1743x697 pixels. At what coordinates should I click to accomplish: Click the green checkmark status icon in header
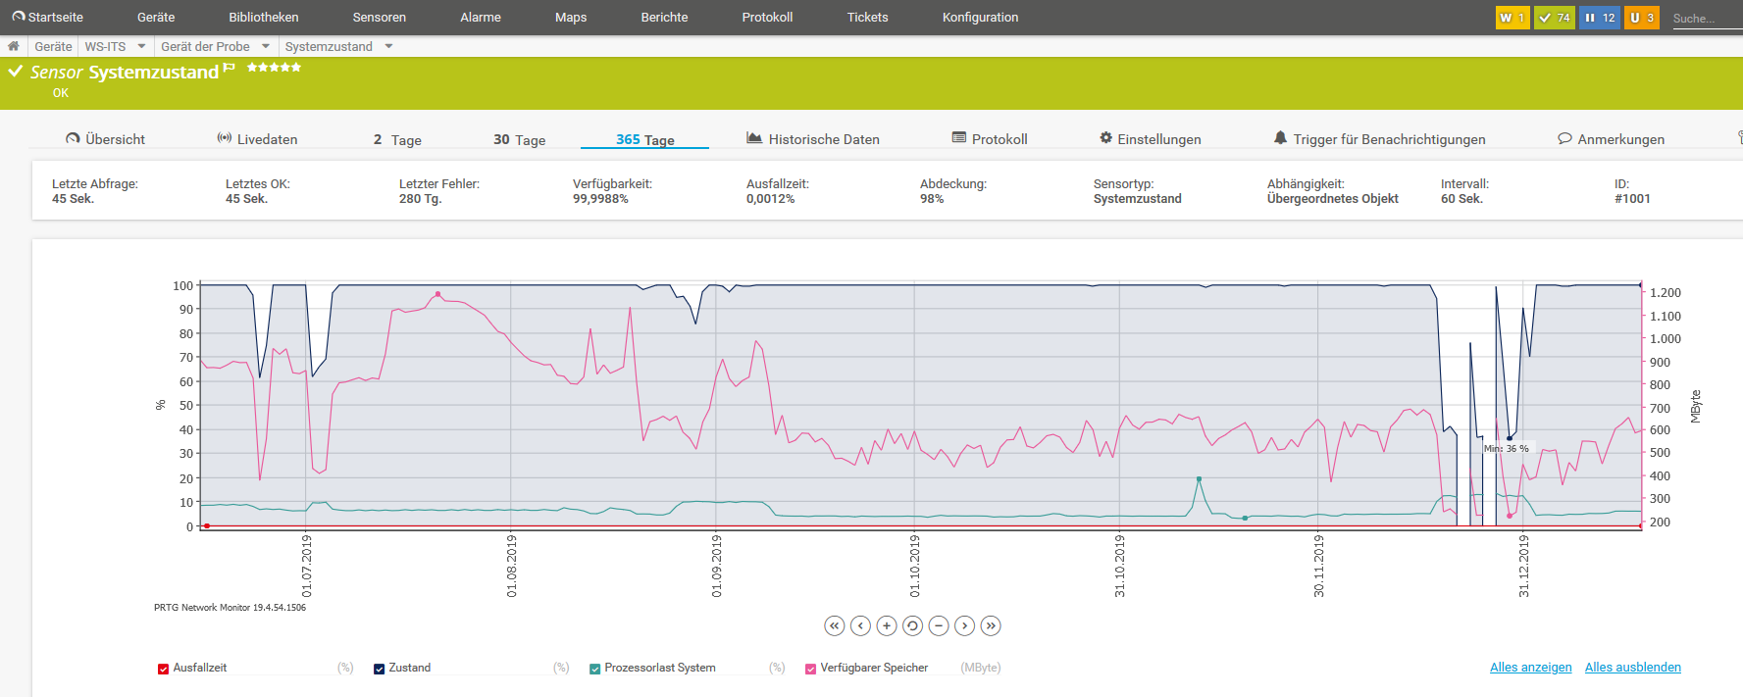click(16, 72)
